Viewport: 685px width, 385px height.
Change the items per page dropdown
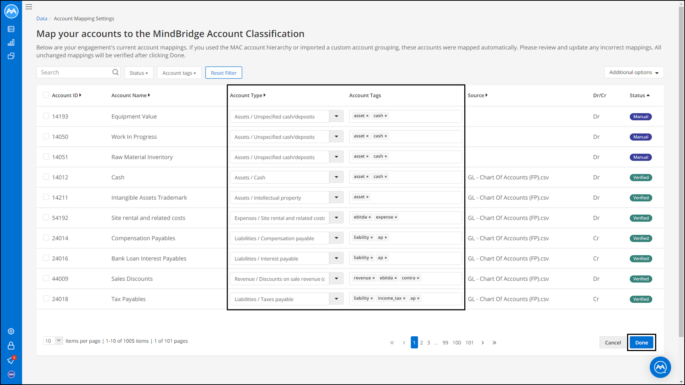click(53, 341)
